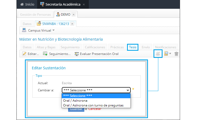Open Seguimiento toolbar item
197x120 pixels.
click(x=57, y=54)
